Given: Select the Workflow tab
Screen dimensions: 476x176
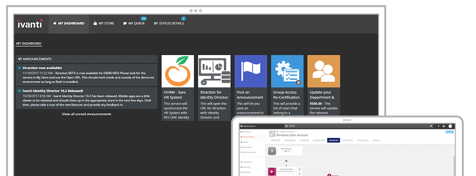Looking at the screenshot, I should pyautogui.click(x=334, y=140).
